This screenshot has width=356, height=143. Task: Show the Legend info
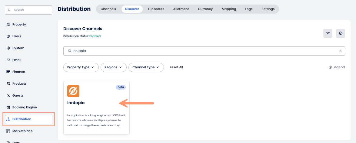[x=337, y=67]
